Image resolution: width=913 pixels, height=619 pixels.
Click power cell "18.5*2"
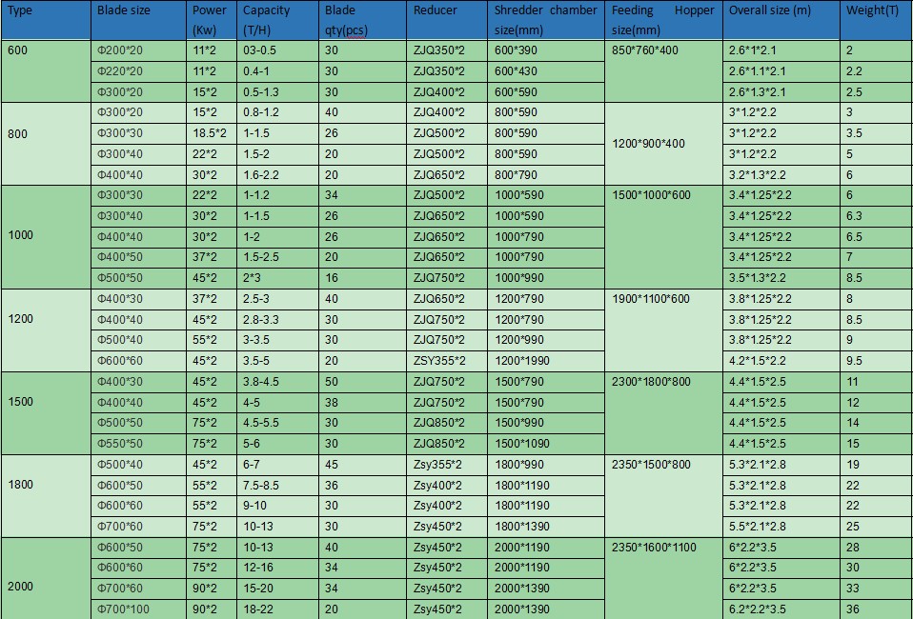212,133
